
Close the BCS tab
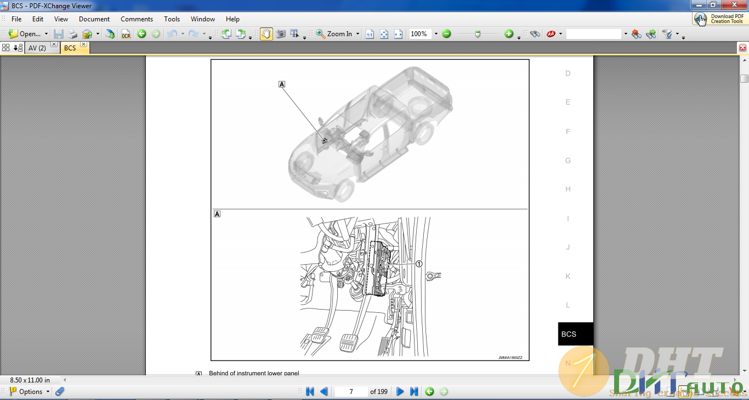coord(83,44)
